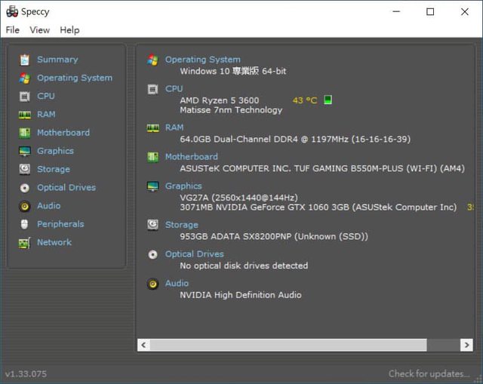Image resolution: width=483 pixels, height=384 pixels.
Task: Click the Windows logo beside Operating System heading
Action: pyautogui.click(x=152, y=60)
